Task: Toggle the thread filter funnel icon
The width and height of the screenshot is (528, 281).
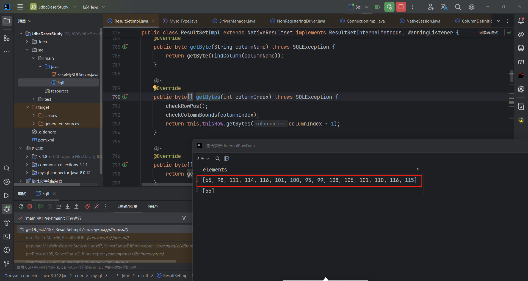Action: tap(184, 218)
